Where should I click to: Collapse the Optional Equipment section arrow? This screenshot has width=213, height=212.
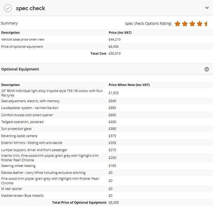(207, 69)
